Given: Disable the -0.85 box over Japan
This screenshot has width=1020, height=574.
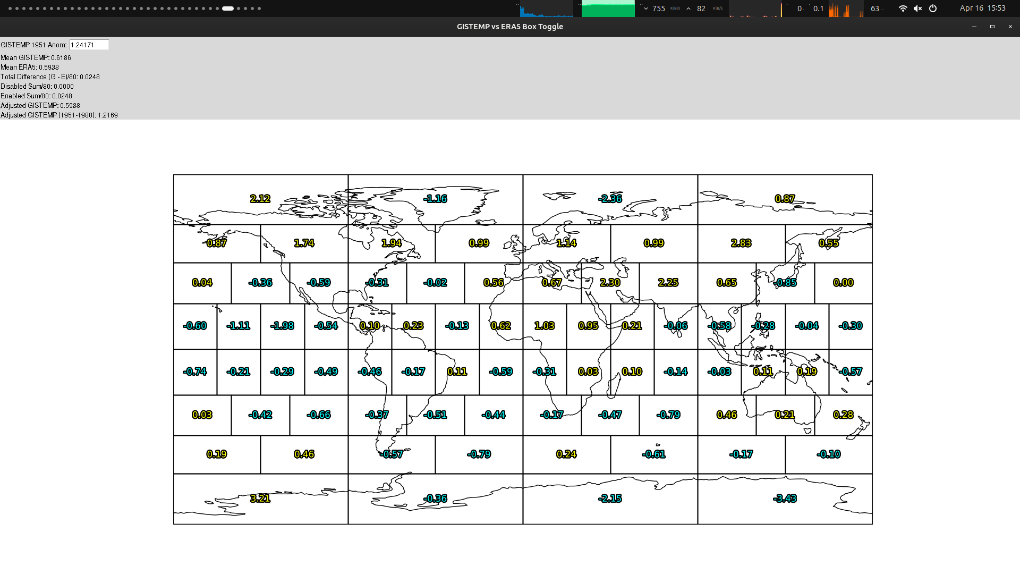Looking at the screenshot, I should 785,283.
